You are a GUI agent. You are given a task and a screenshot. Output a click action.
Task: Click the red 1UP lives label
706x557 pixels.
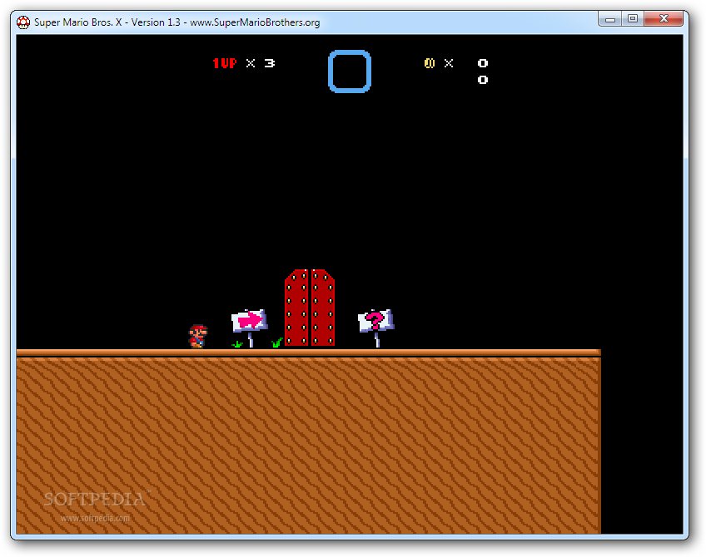coord(225,63)
